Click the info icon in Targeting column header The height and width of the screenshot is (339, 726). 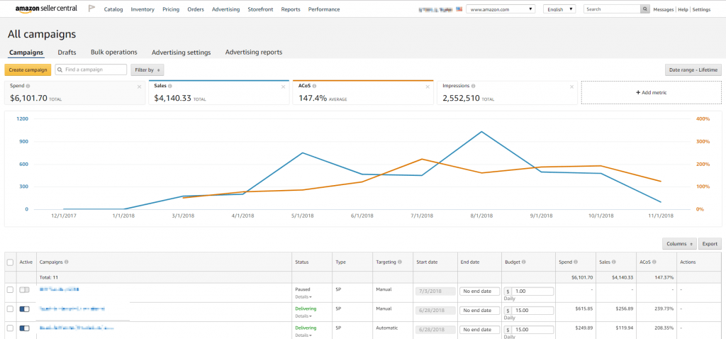[400, 262]
